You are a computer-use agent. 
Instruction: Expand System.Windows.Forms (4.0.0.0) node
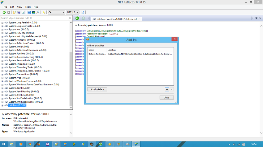point(2,81)
